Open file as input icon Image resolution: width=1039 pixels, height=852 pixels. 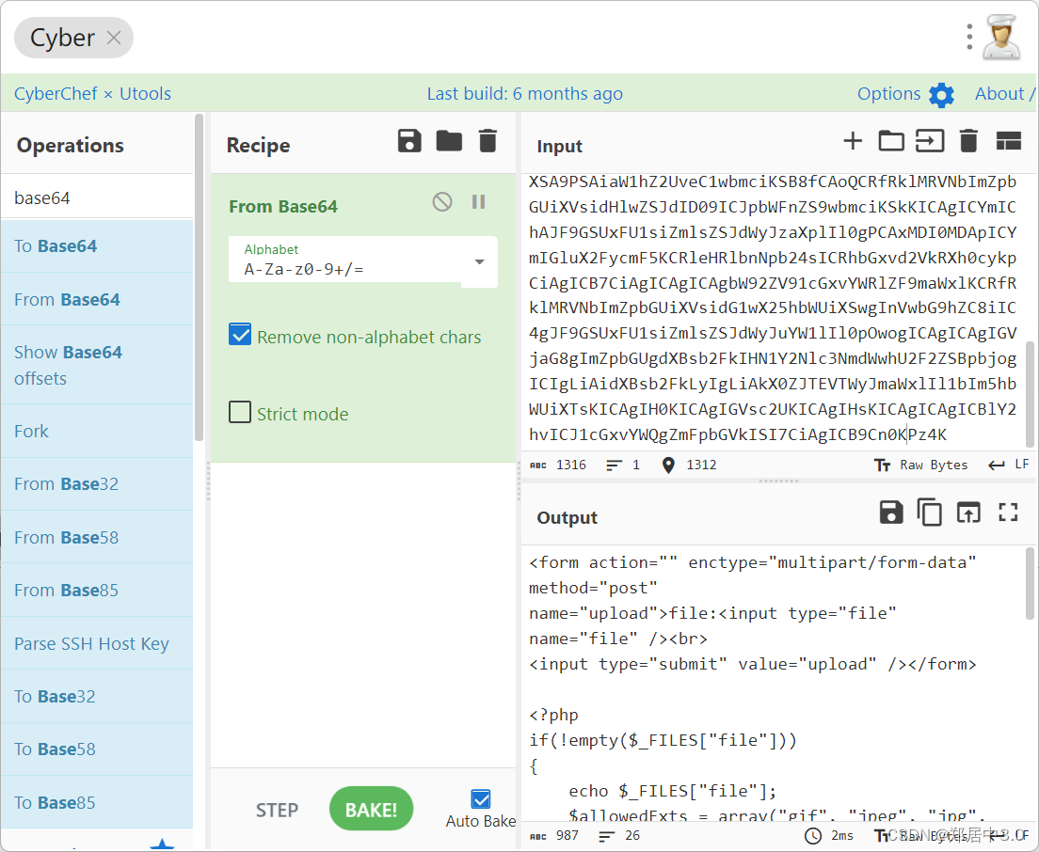click(930, 141)
